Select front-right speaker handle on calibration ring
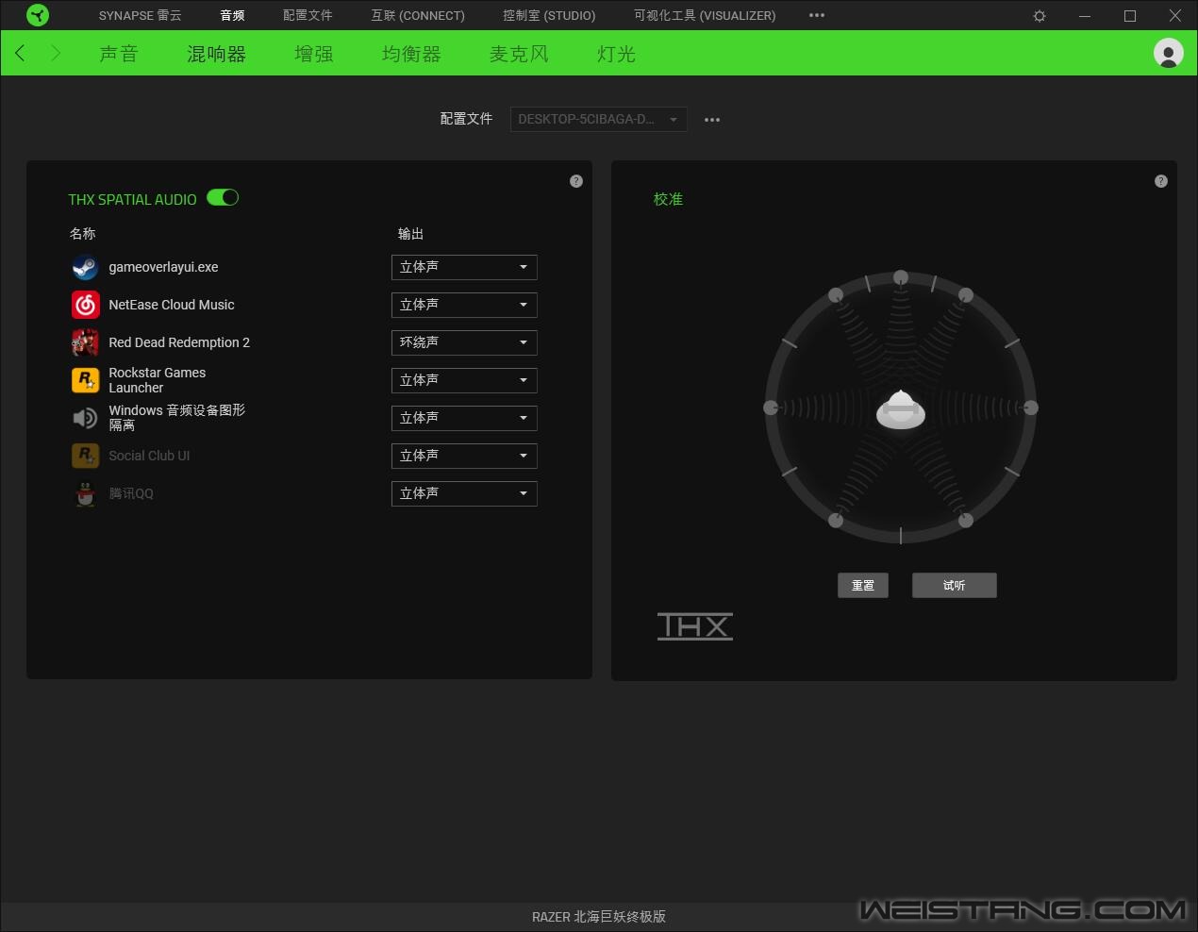 point(966,295)
